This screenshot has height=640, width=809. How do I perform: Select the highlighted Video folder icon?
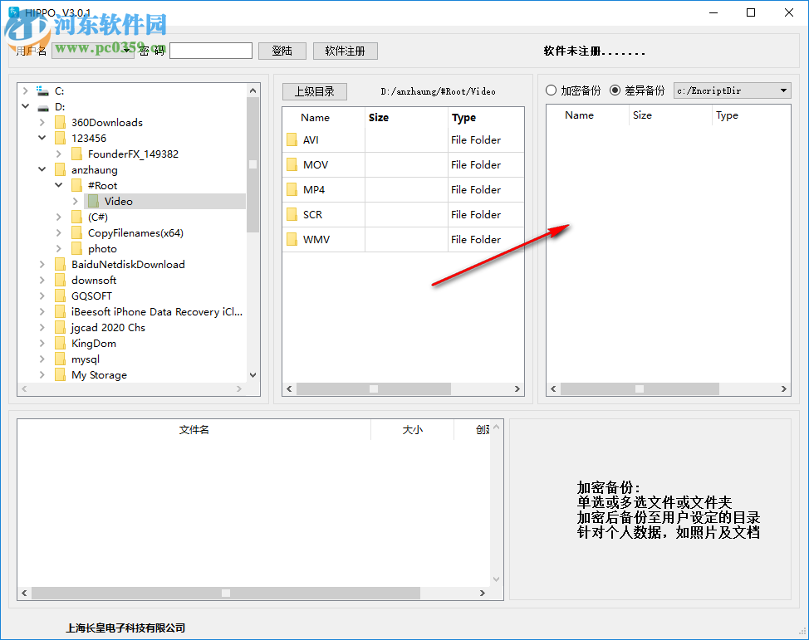[x=93, y=201]
